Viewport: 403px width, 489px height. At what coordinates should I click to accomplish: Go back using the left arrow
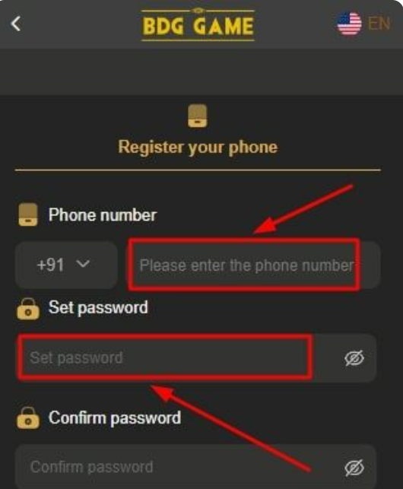(x=16, y=24)
